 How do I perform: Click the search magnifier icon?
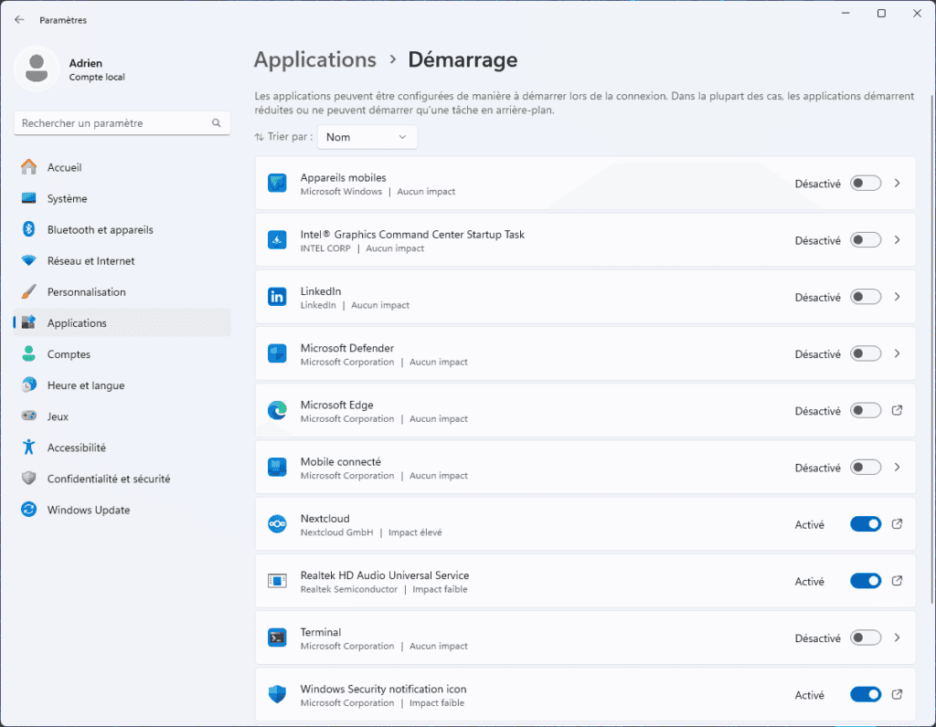coord(216,123)
